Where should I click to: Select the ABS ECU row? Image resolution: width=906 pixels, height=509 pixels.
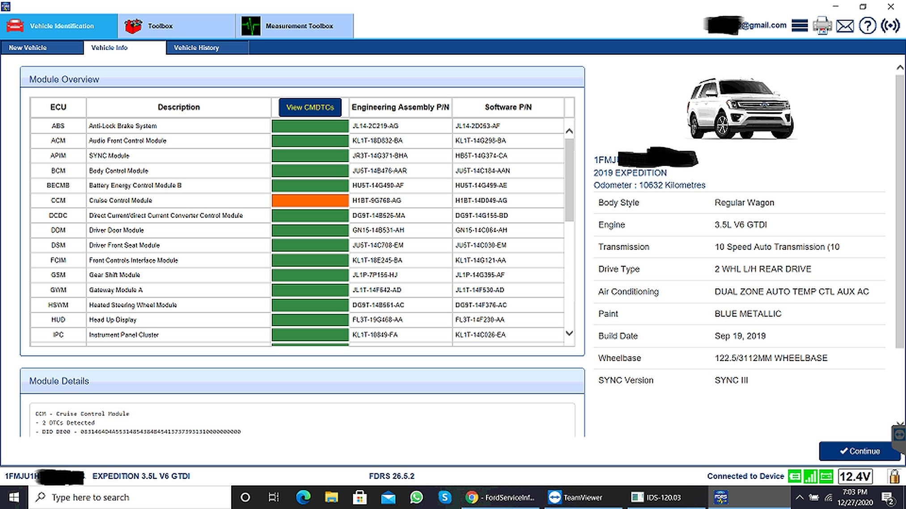coord(297,126)
